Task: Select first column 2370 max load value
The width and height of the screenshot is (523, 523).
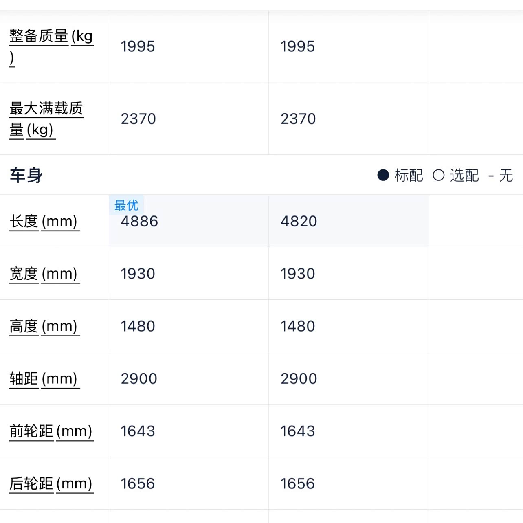Action: (x=138, y=119)
